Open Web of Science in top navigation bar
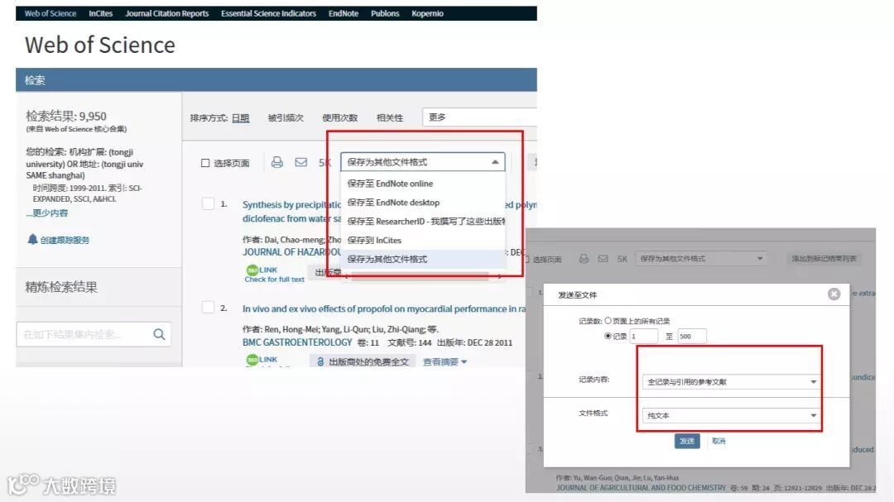Screen dimensions: 894x502 point(50,13)
